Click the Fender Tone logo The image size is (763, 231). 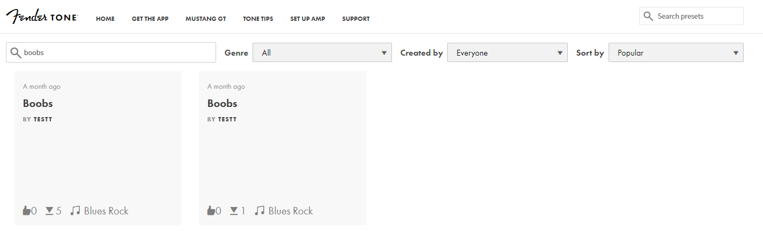point(42,17)
